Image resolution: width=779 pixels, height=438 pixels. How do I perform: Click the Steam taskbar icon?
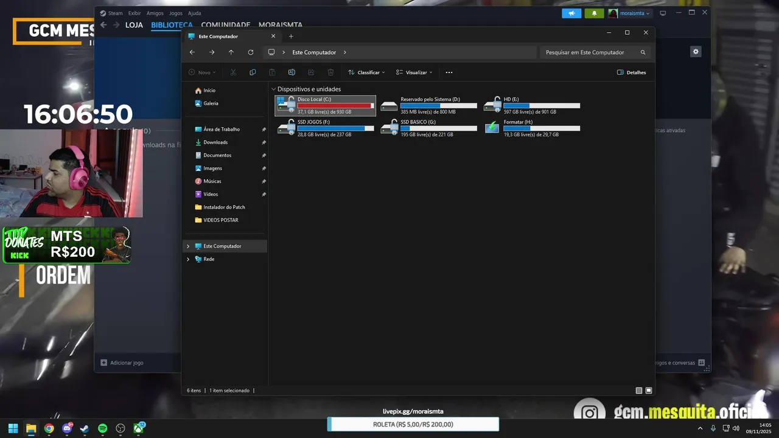(x=85, y=428)
